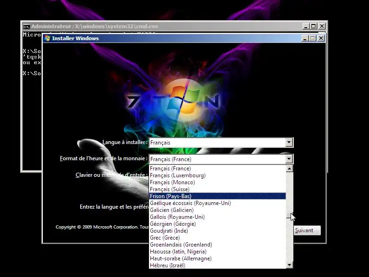The height and width of the screenshot is (277, 369).
Task: Choose Français (Luxembourg) option
Action: pos(217,175)
